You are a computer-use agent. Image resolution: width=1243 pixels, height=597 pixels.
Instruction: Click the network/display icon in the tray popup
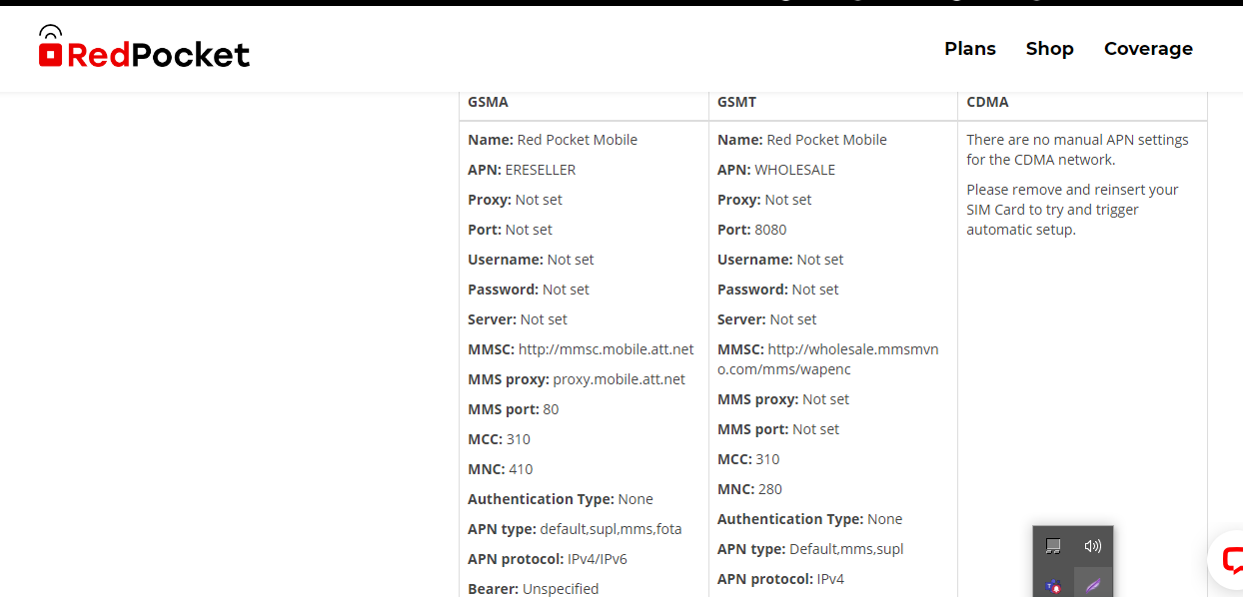1051,546
